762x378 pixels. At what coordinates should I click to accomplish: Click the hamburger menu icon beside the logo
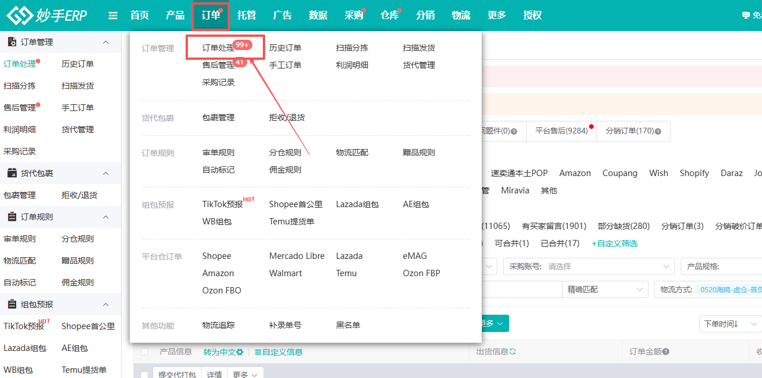click(x=113, y=15)
